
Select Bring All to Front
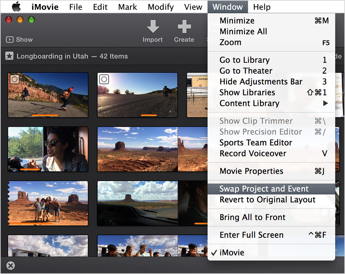[x=271, y=217]
